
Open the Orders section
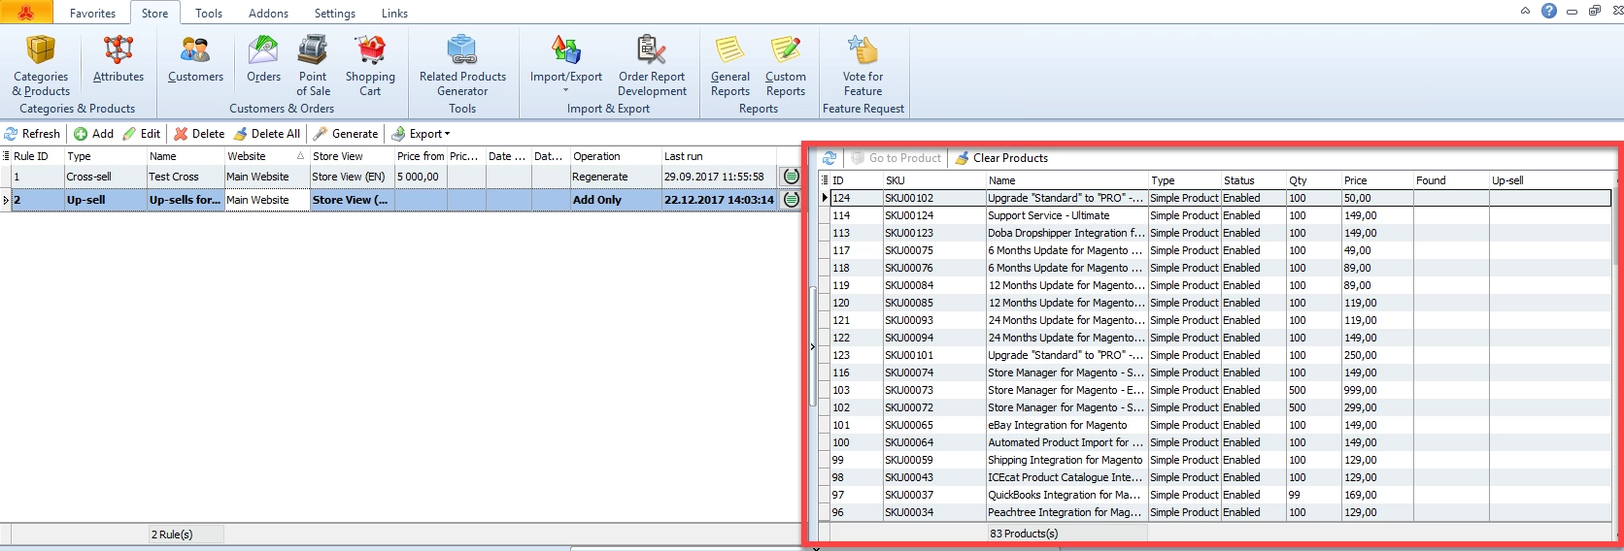[263, 58]
